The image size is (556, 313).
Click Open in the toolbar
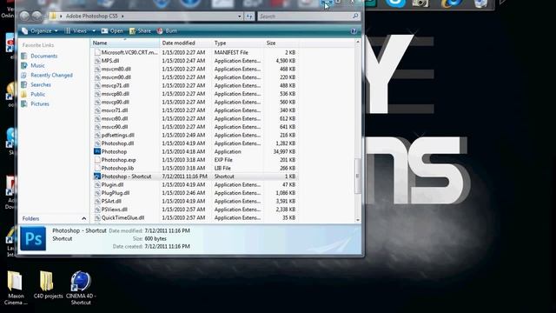click(x=112, y=31)
